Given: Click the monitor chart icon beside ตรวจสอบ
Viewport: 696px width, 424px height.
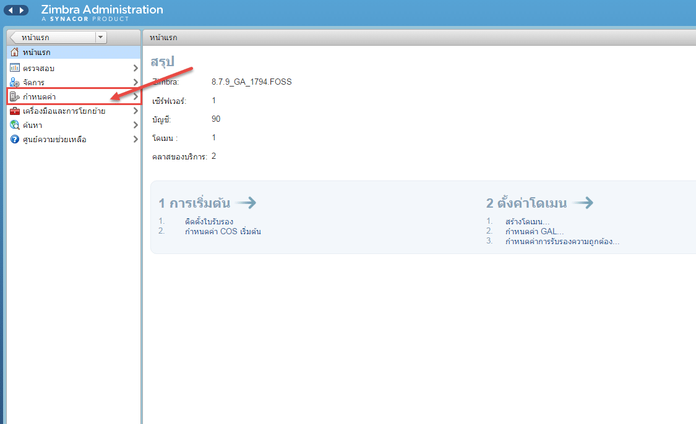Looking at the screenshot, I should [x=15, y=68].
